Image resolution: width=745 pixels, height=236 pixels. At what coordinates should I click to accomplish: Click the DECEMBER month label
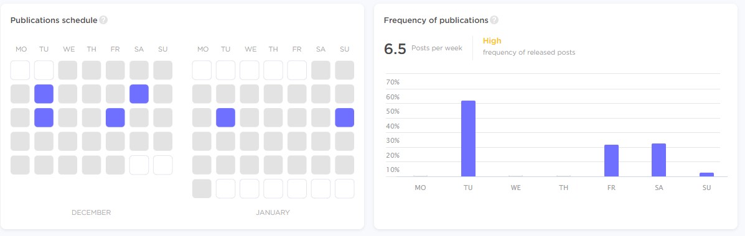pyautogui.click(x=91, y=212)
